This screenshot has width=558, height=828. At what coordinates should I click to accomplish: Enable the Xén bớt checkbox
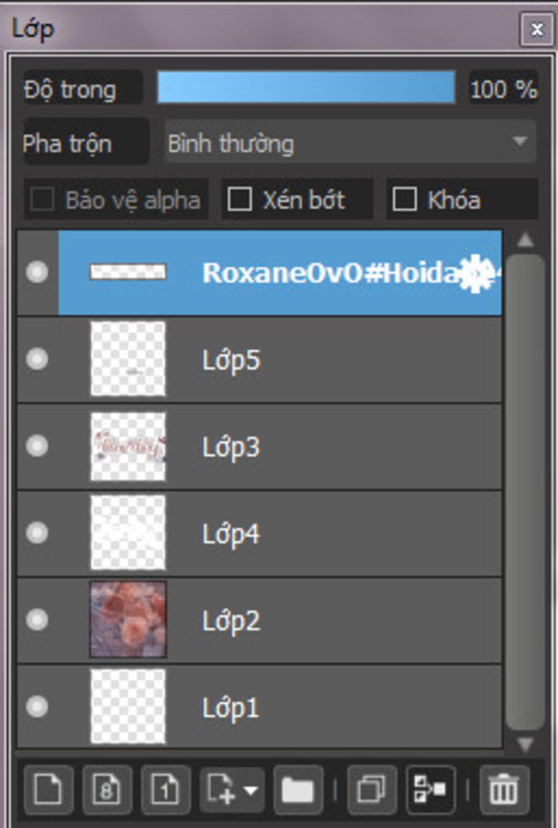(240, 199)
